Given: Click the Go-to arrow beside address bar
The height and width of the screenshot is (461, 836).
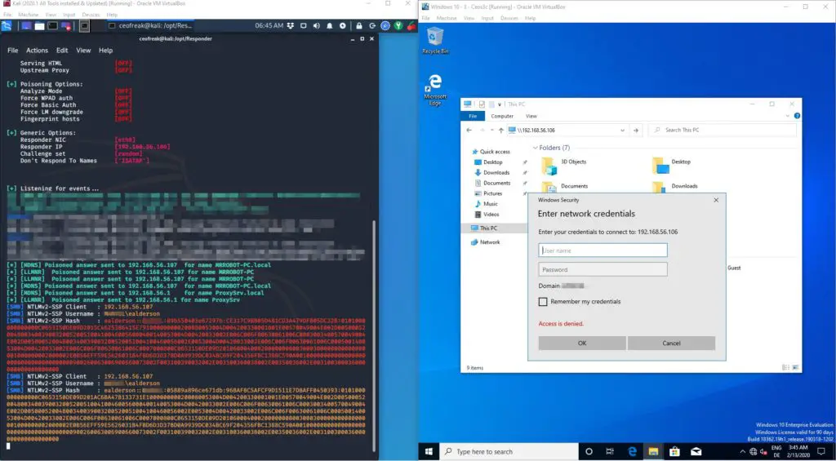Looking at the screenshot, I should tap(635, 130).
